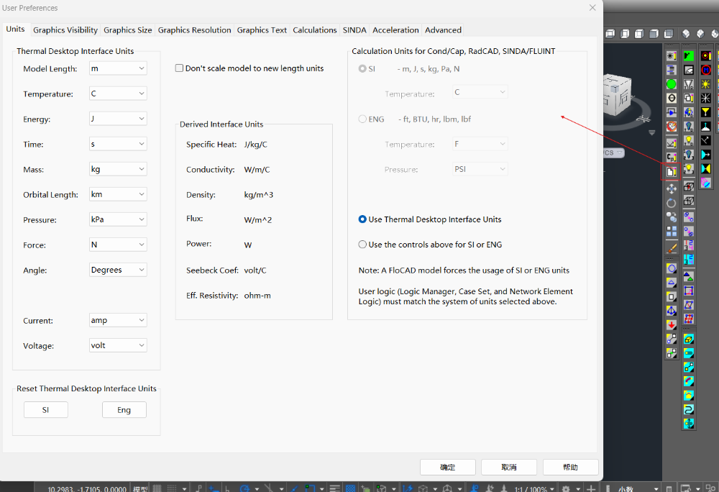Image resolution: width=719 pixels, height=492 pixels.
Task: Click the red down-arrow icon in toolbar
Action: pos(671,325)
